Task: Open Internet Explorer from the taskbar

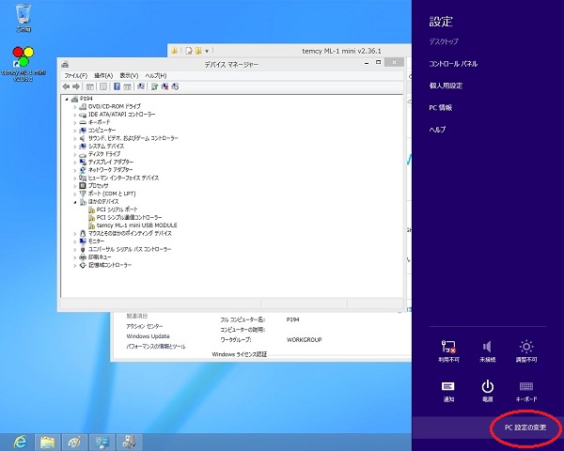Action: tap(20, 442)
